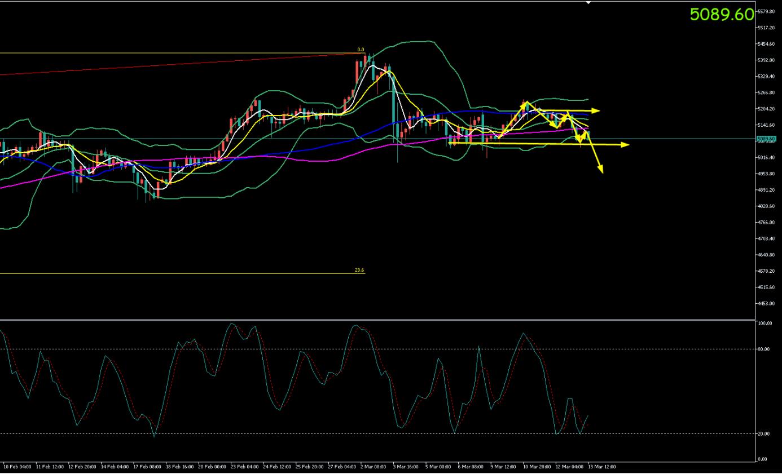This screenshot has height=474, width=782.
Task: Click the 5579.00 label on price axis
Action: 766,11
